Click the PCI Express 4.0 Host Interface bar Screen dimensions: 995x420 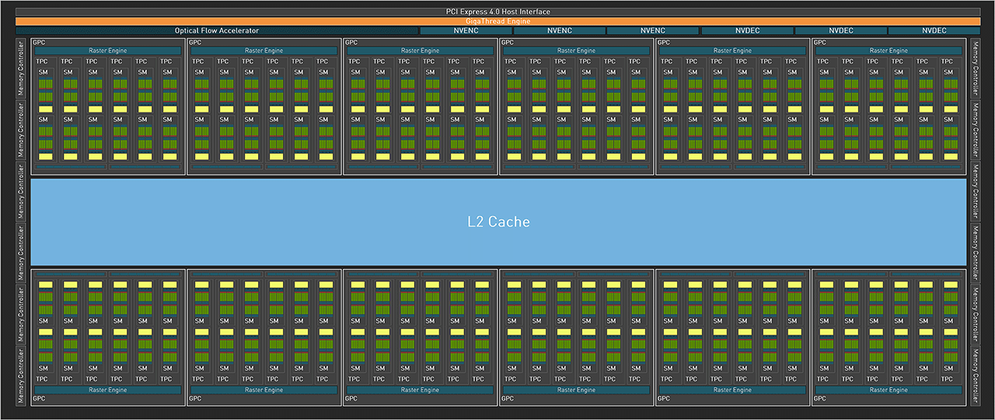[x=497, y=12]
